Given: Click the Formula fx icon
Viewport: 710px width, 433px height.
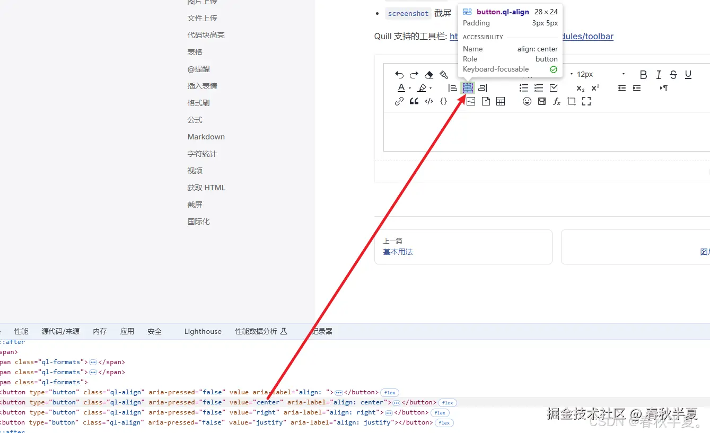Looking at the screenshot, I should tap(557, 101).
